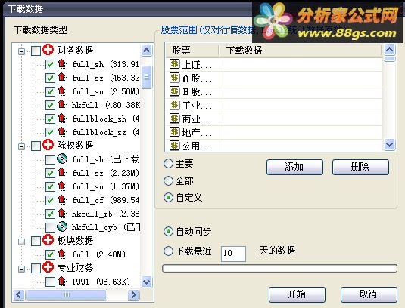Click the dollar icon for 地产 stock row
Screen dimensions: 405x308
(174, 132)
